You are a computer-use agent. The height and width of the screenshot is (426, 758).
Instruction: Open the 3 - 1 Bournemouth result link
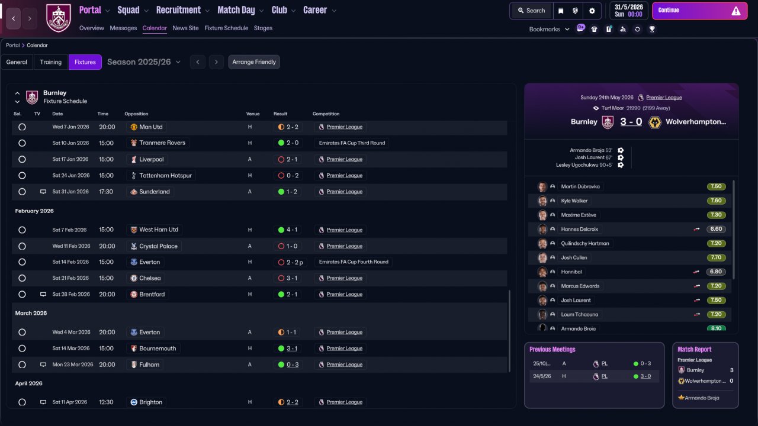pos(292,348)
